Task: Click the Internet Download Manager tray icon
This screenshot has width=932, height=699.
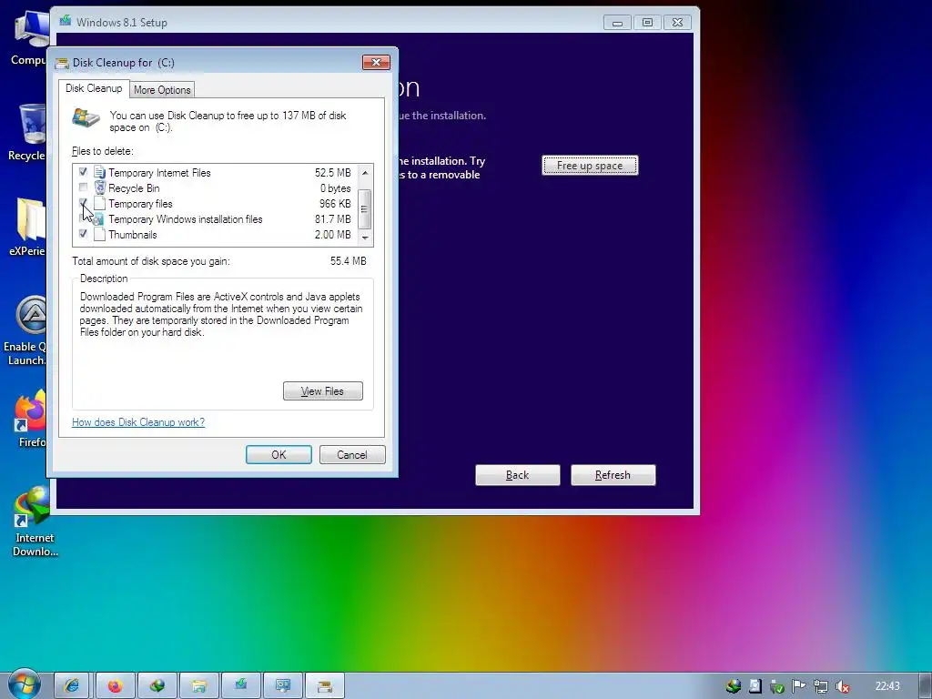Action: click(x=734, y=686)
